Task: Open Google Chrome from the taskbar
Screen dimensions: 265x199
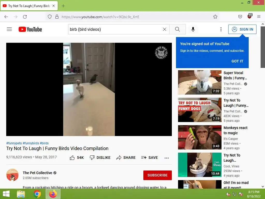Action: click(37, 194)
